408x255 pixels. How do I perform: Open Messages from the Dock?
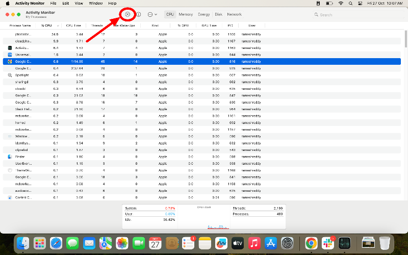coord(72,244)
